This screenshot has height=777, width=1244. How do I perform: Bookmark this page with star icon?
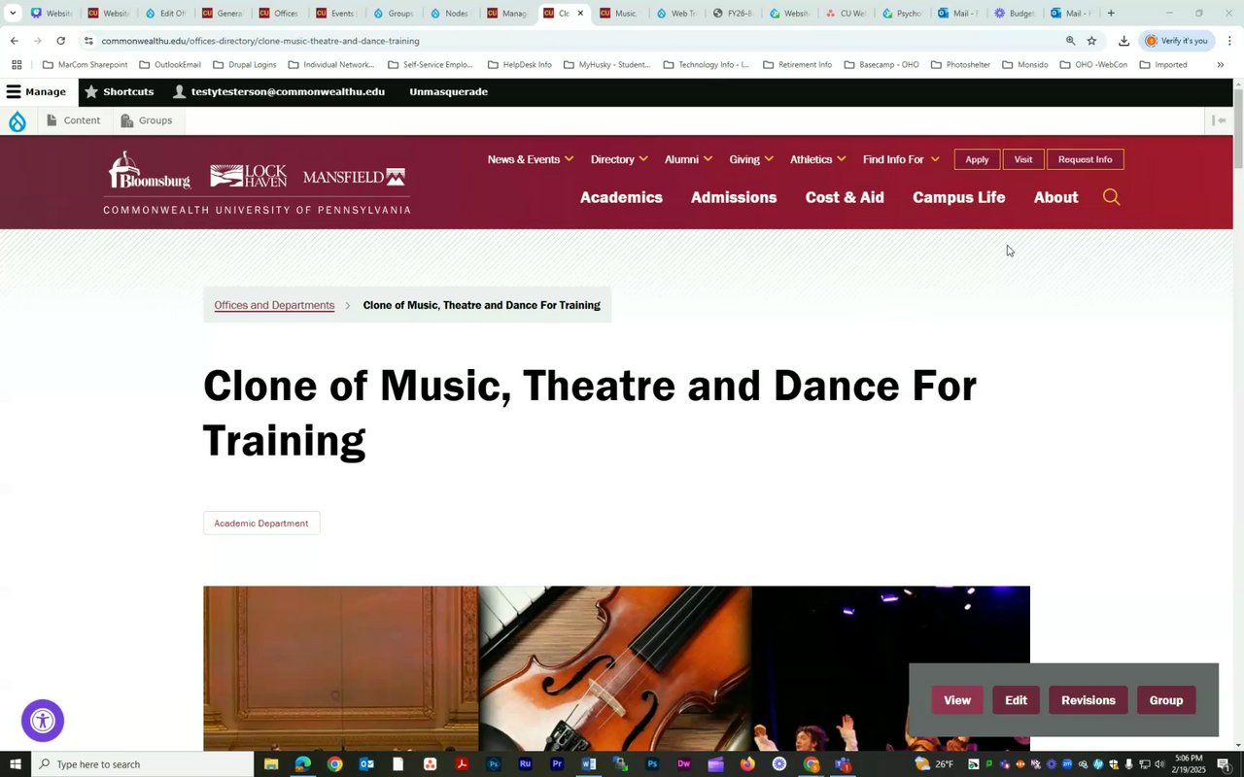point(1091,41)
